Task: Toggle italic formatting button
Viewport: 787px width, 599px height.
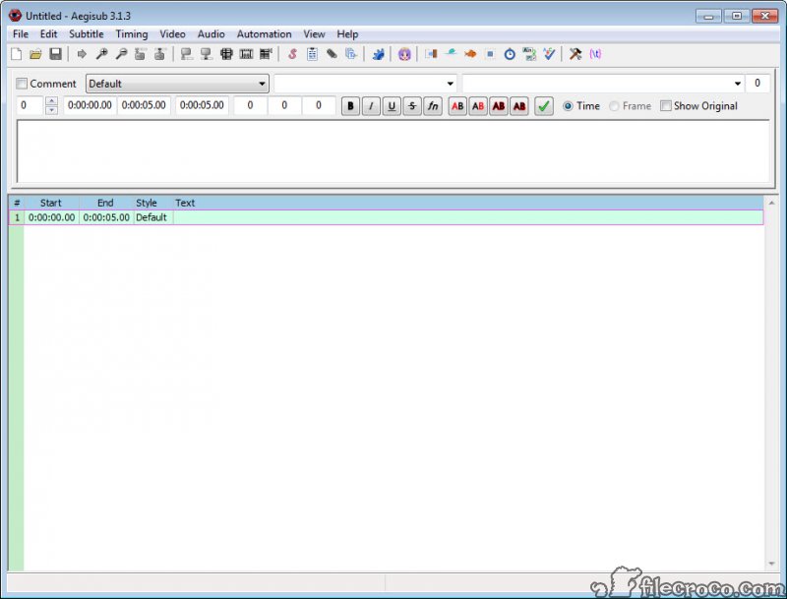Action: (371, 106)
